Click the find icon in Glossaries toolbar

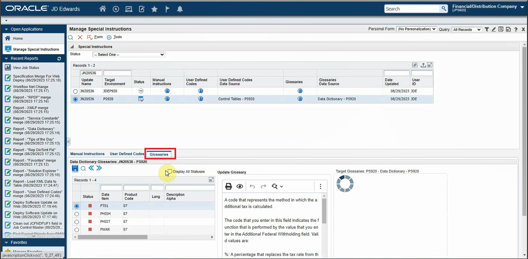[83, 169]
